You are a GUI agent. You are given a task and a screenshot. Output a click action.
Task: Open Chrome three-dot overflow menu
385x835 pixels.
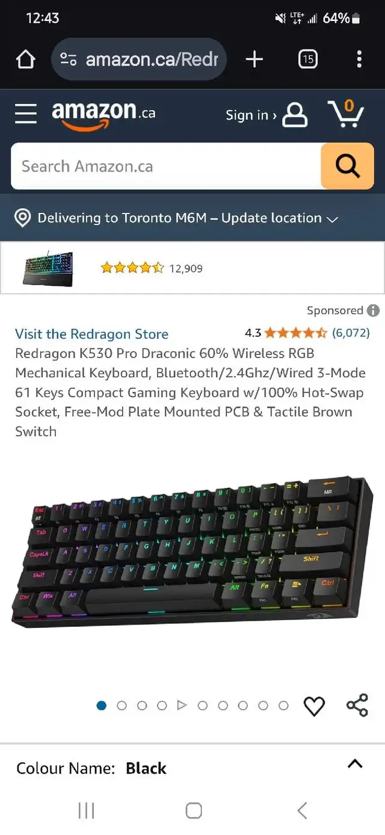(359, 59)
